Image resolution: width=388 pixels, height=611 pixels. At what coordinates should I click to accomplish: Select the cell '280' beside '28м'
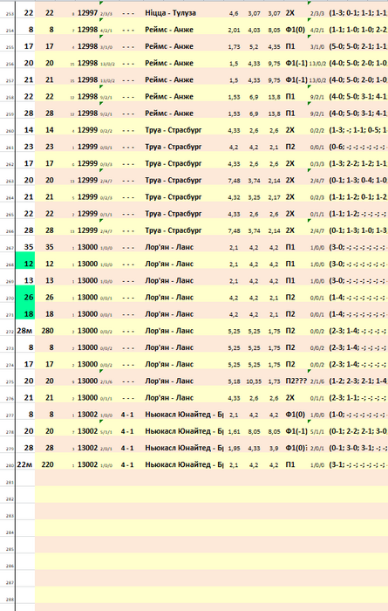click(x=47, y=331)
